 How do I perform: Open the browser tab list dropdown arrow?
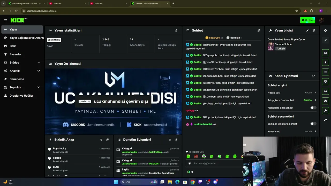tap(3, 3)
